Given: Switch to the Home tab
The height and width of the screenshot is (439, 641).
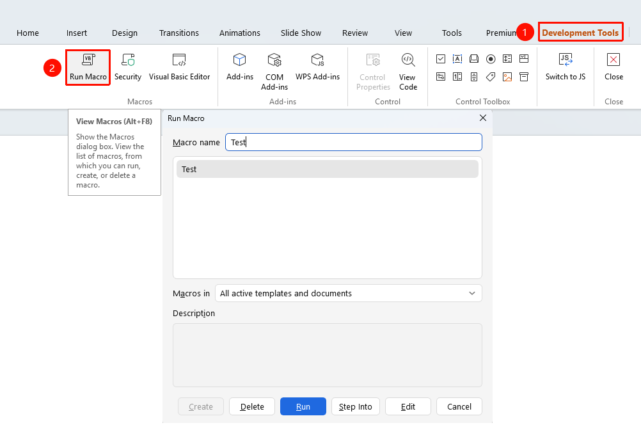Looking at the screenshot, I should (28, 33).
